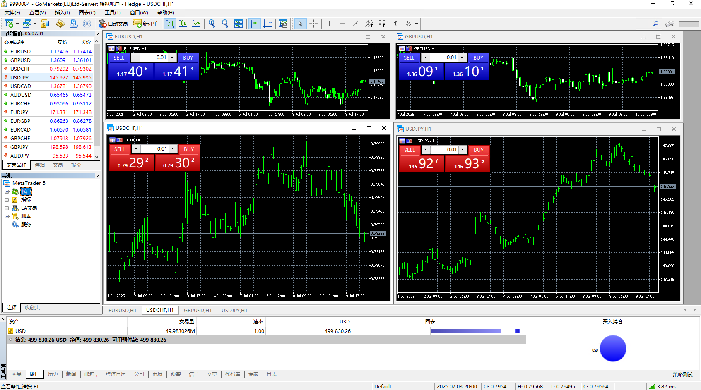Select USDJPY row in market watch
The image size is (701, 390).
(48, 77)
